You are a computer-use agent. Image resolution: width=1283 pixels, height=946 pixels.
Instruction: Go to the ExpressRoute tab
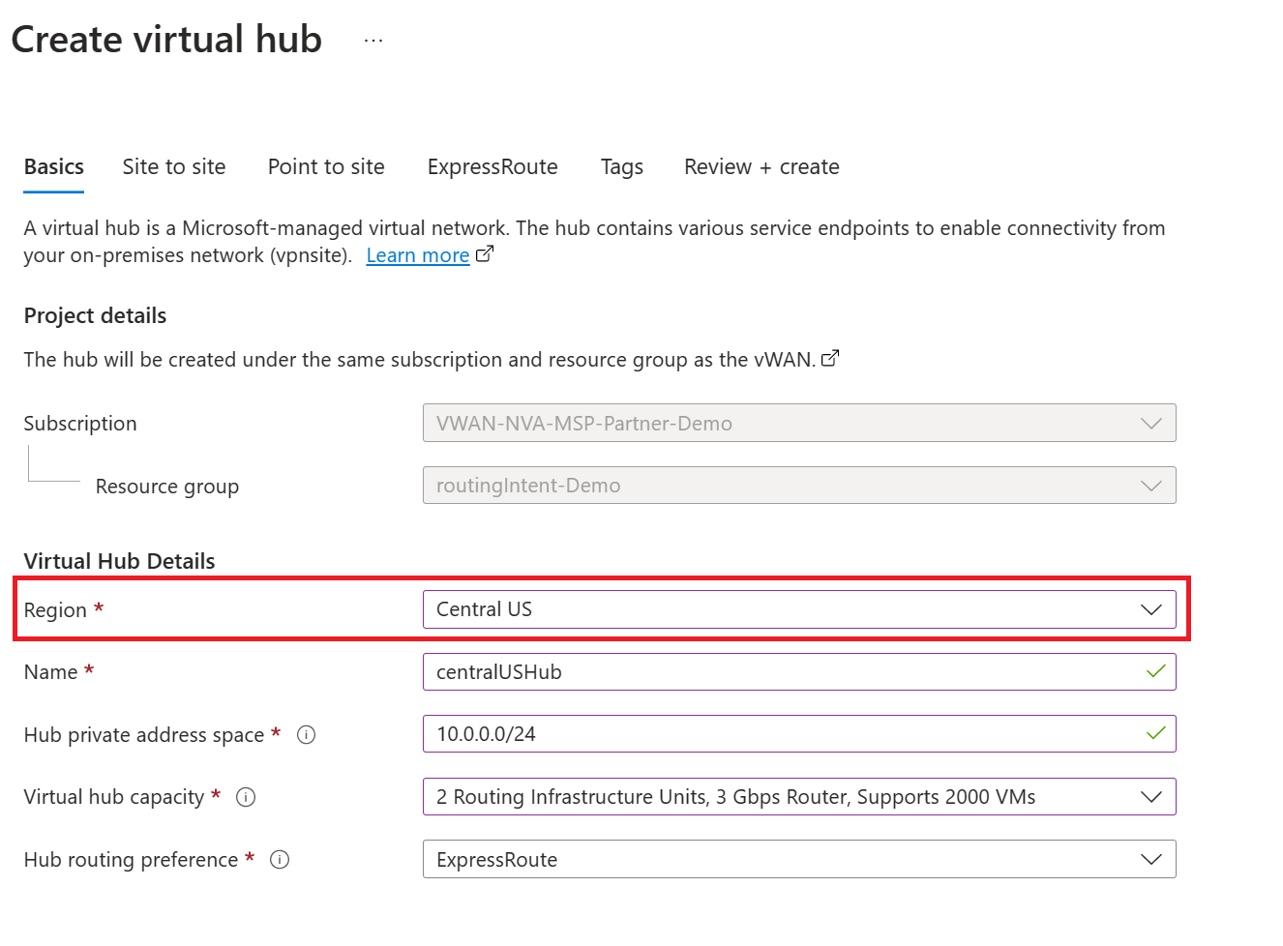click(x=492, y=167)
